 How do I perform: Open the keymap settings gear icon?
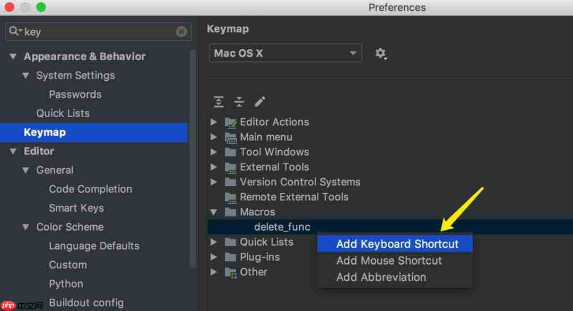[x=381, y=53]
